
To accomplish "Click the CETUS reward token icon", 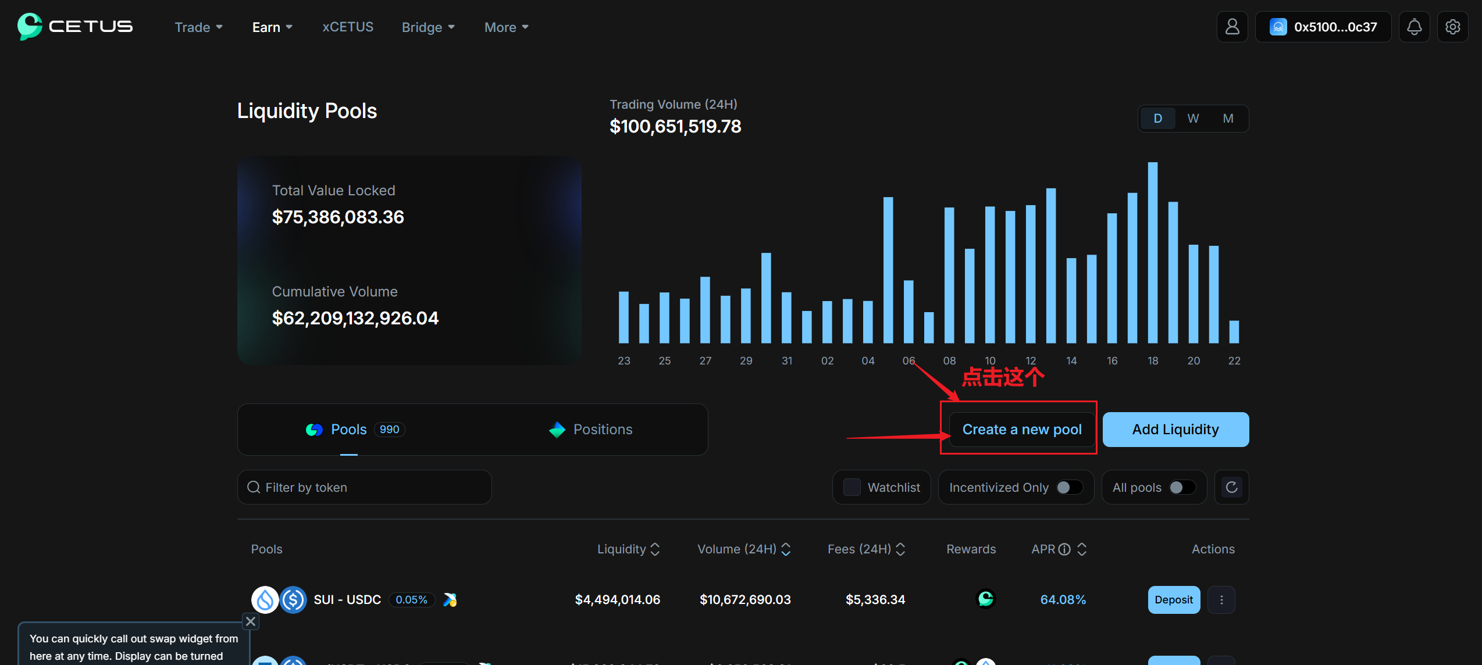I will coord(985,599).
